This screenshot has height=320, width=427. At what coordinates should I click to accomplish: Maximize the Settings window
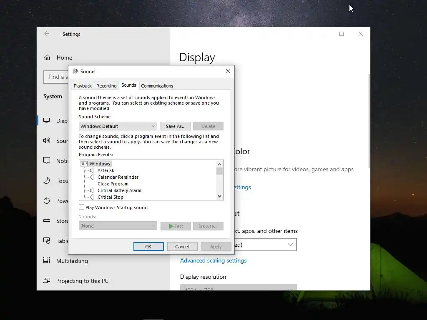(342, 34)
